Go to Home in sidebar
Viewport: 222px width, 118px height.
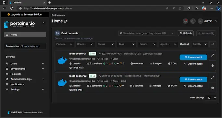[x=25, y=35]
